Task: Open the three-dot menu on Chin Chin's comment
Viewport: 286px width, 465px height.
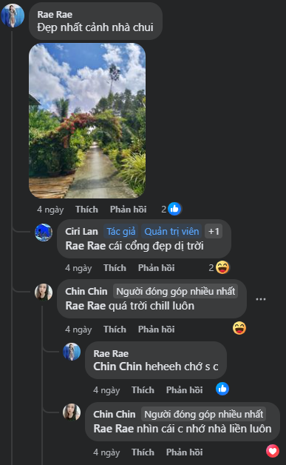Action: (x=261, y=299)
